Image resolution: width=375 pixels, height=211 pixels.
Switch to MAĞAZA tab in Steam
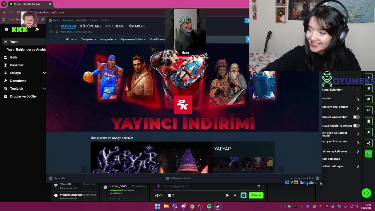click(x=69, y=26)
